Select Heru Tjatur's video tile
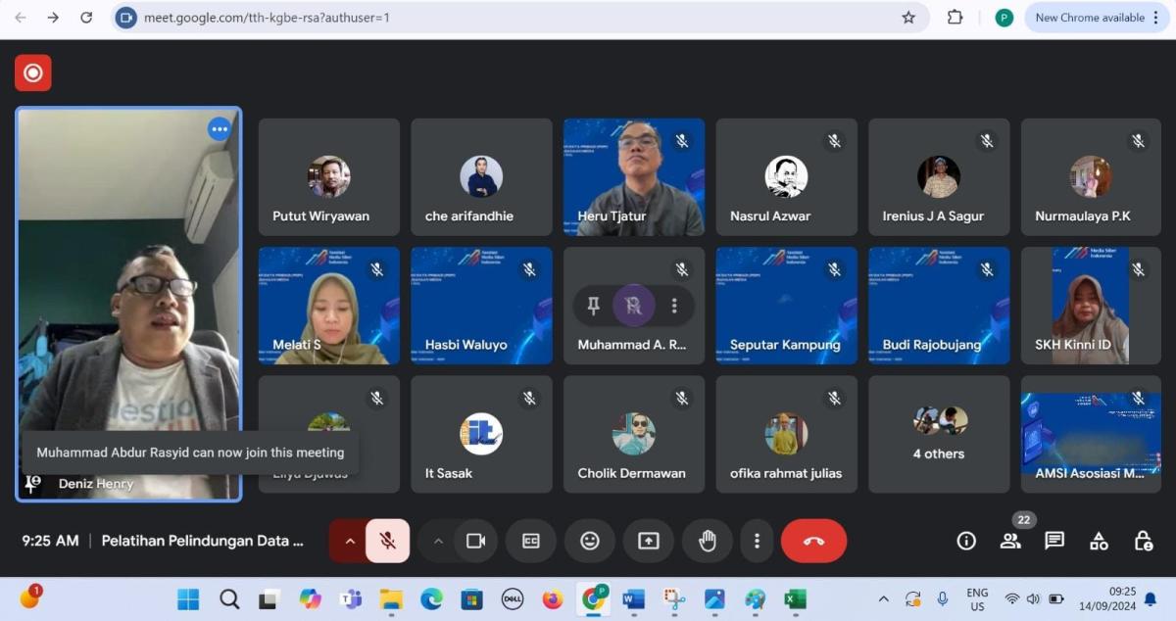Viewport: 1176px width, 621px height. [x=634, y=177]
